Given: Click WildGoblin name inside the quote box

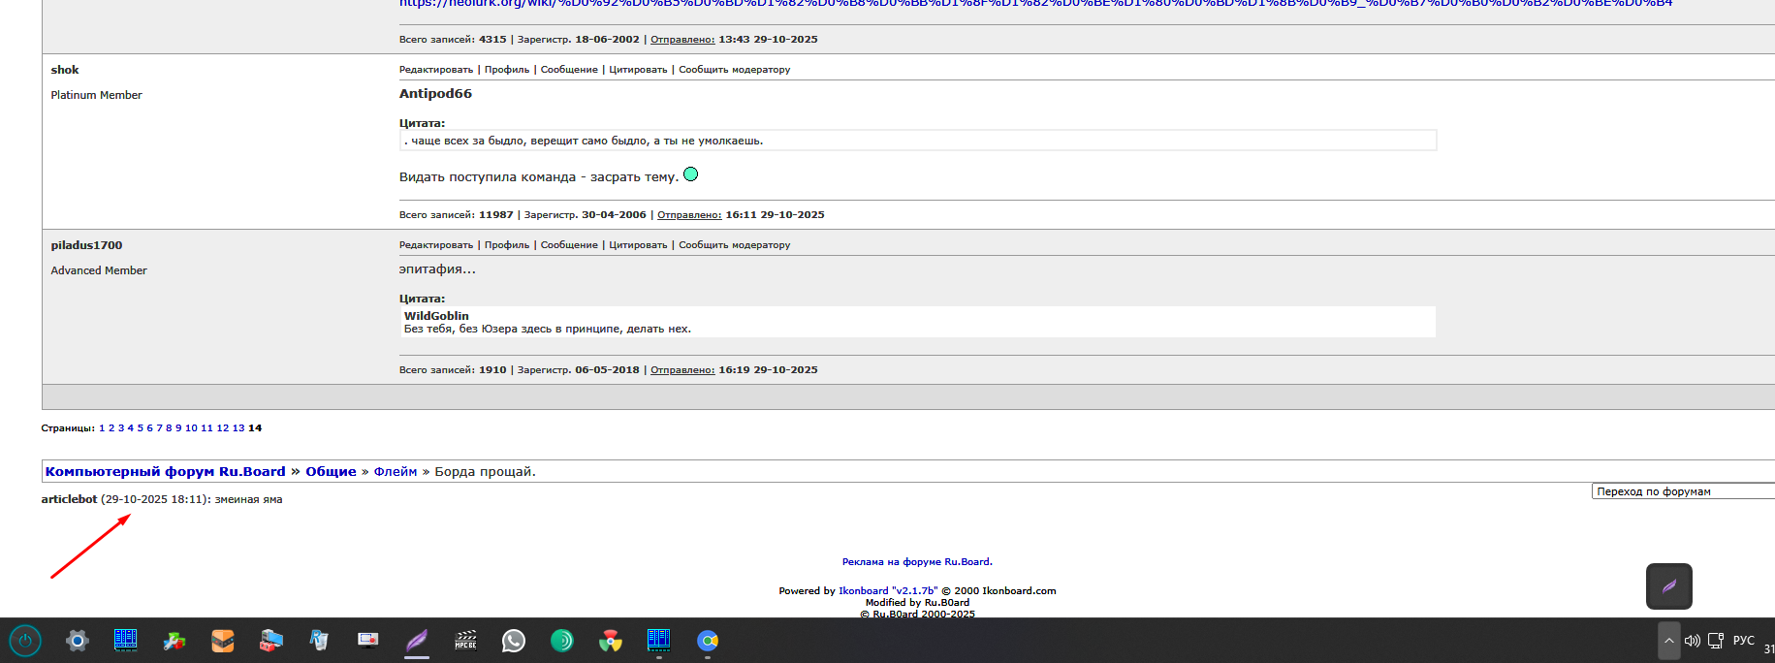Looking at the screenshot, I should [436, 316].
